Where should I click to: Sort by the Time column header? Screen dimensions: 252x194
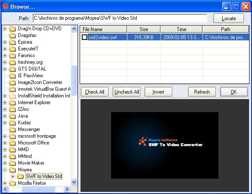click(x=182, y=29)
